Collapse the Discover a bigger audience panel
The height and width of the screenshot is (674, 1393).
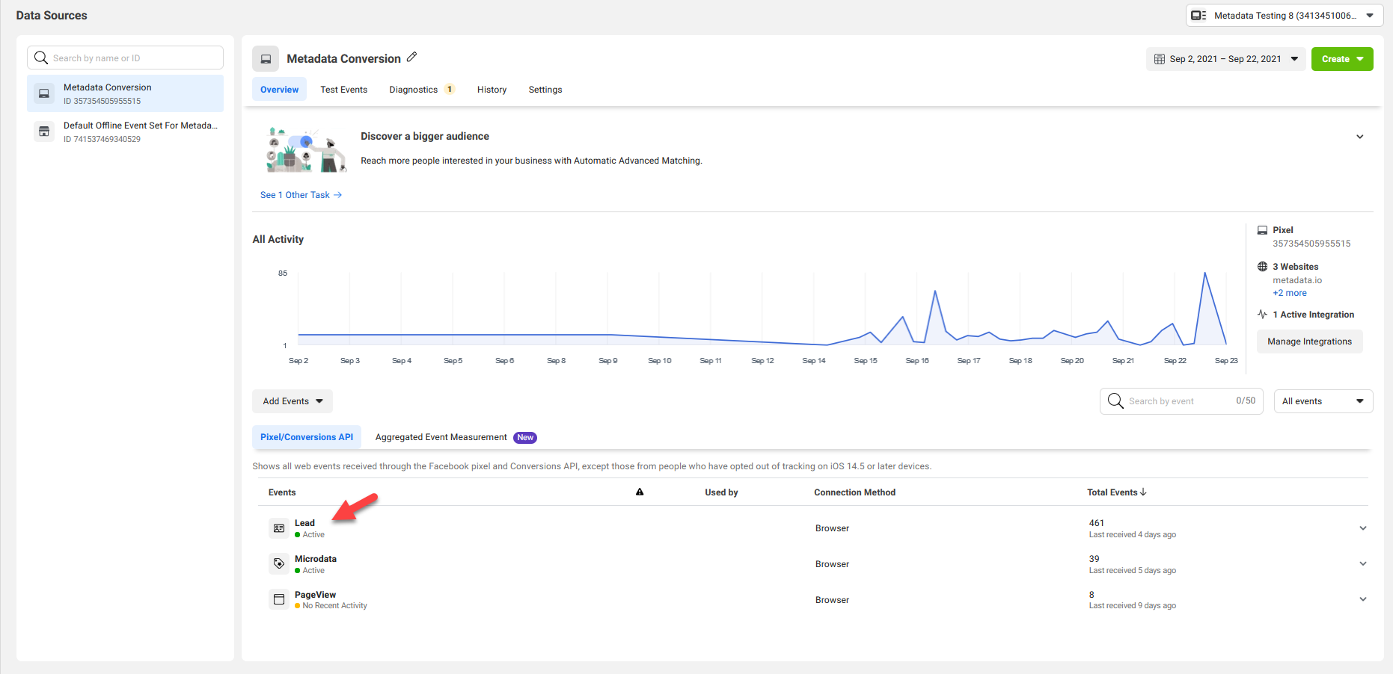(x=1359, y=137)
